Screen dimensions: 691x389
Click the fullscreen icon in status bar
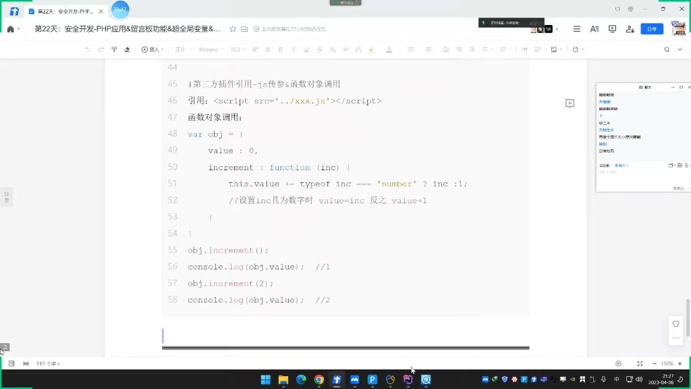tap(640, 363)
